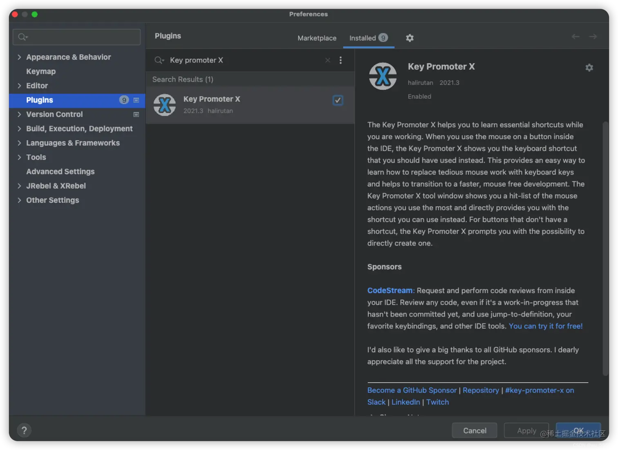Open the help question mark button

pyautogui.click(x=24, y=430)
